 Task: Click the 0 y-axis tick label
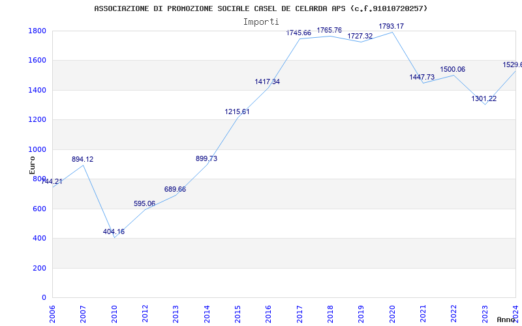point(44,298)
